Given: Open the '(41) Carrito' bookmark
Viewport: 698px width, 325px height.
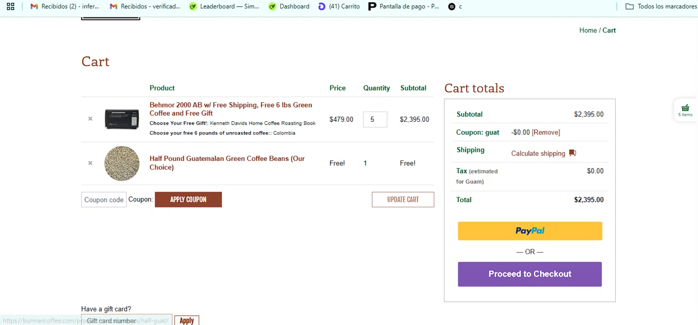Looking at the screenshot, I should click(339, 7).
